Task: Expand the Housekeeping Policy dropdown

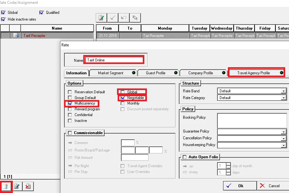Action: (x=284, y=145)
